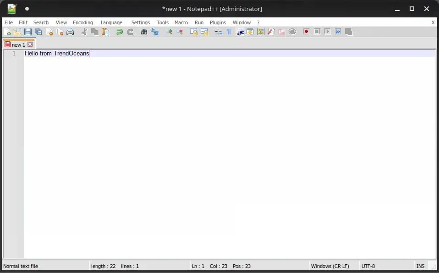
Task: Click the X at menu bar right end
Action: click(433, 22)
